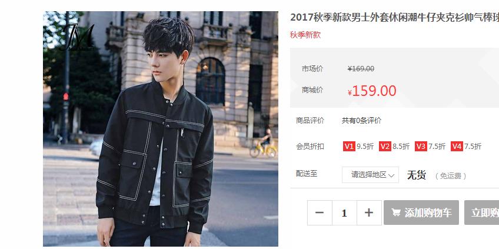Click the 免运费 free shipping note
The width and height of the screenshot is (499, 249).
point(450,176)
